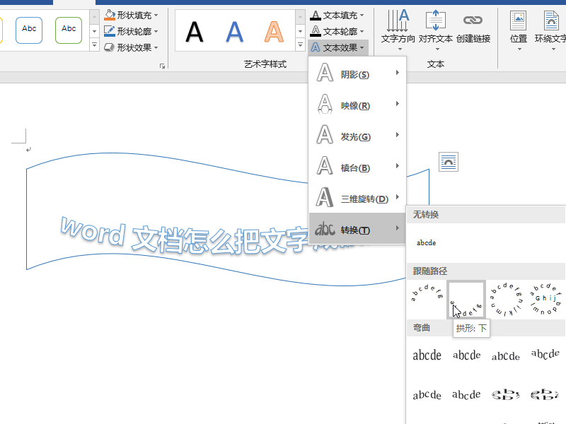Apply the third warp effect in 弯曲 row one
The width and height of the screenshot is (566, 424).
click(x=506, y=355)
